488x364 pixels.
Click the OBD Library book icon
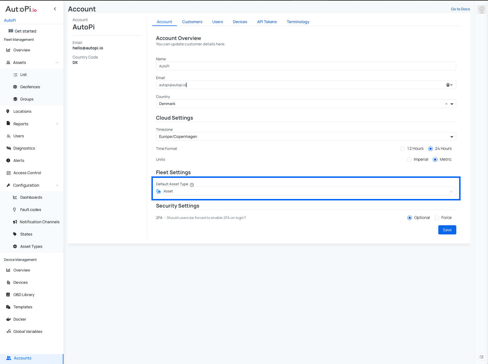[8, 295]
